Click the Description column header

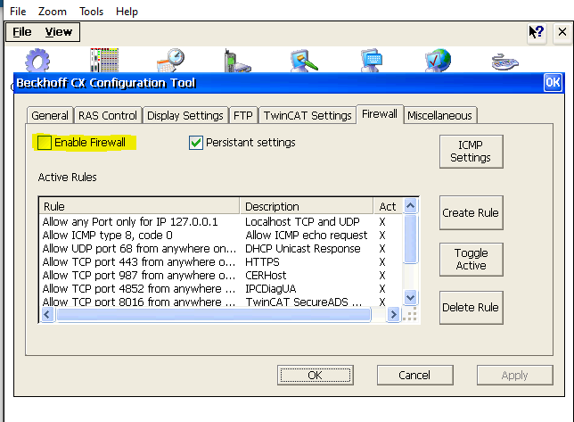click(307, 206)
